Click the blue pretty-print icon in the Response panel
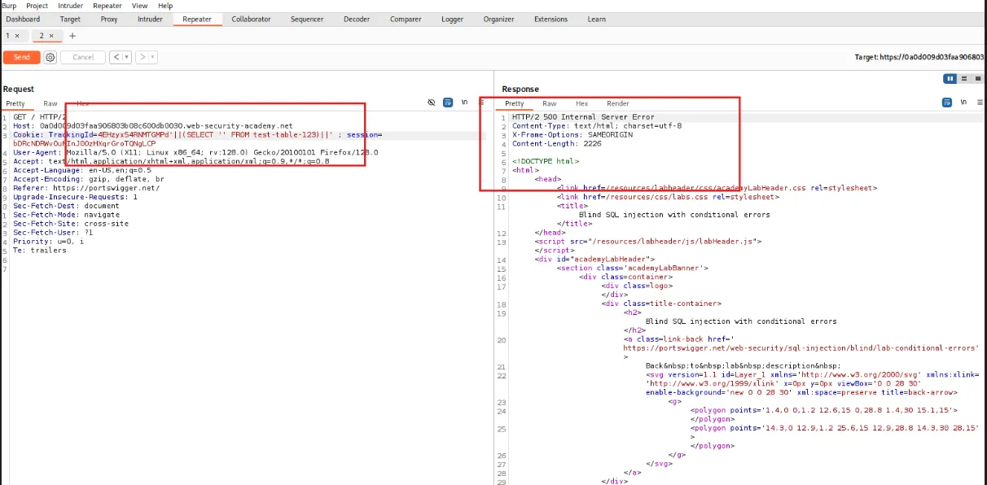 tap(947, 102)
